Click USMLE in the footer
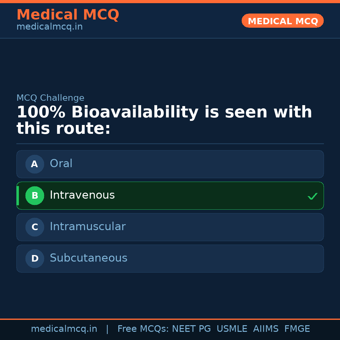Image resolution: width=340 pixels, height=340 pixels. 232,329
